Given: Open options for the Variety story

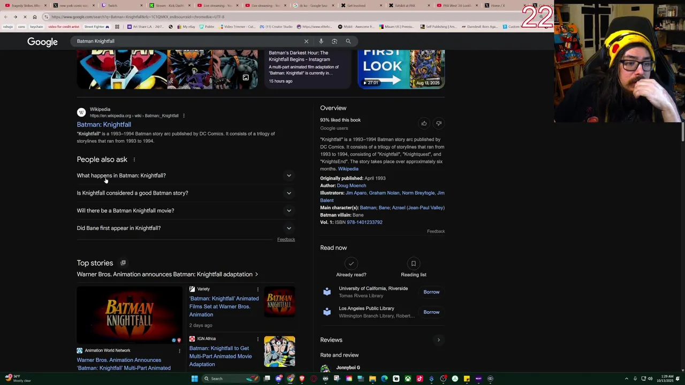Looking at the screenshot, I should pos(257,289).
